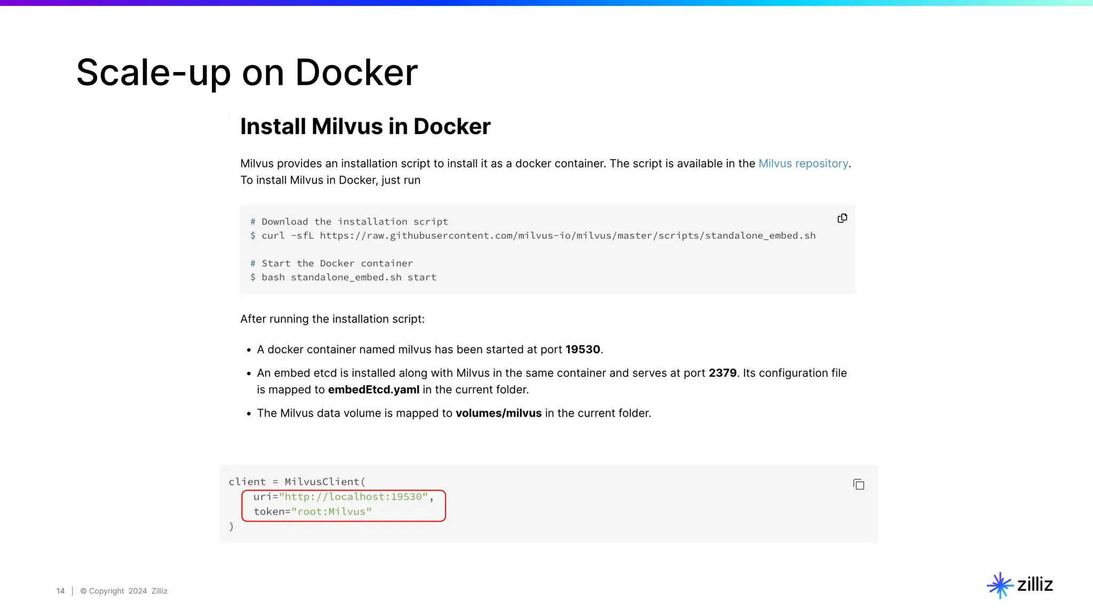
Task: Click the bold port number 2379
Action: click(x=723, y=373)
